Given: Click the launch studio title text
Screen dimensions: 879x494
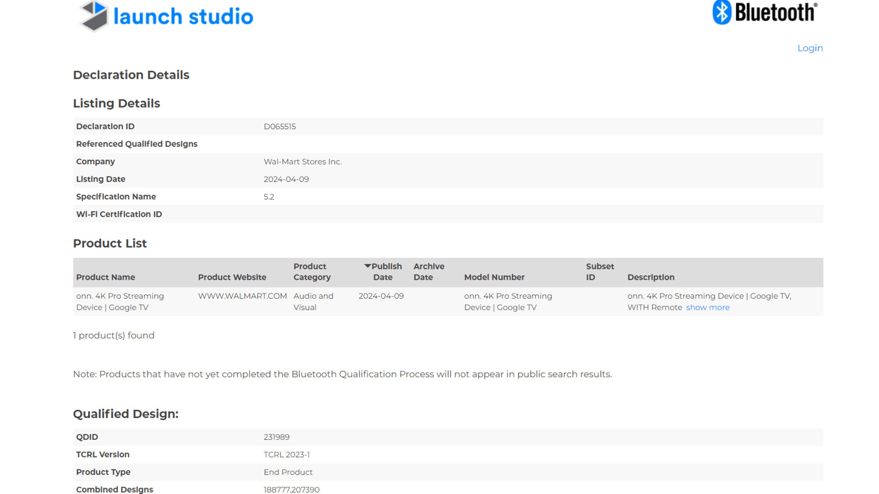Looking at the screenshot, I should pyautogui.click(x=183, y=16).
